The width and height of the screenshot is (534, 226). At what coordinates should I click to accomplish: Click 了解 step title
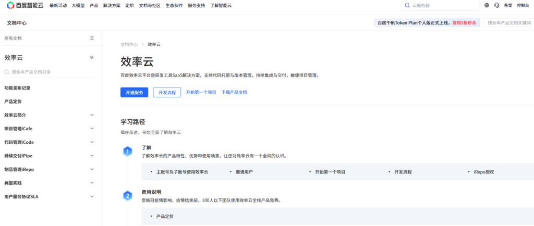(147, 147)
